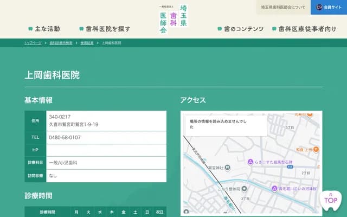
Task: Open the 主な活動 menu
Action: [x=44, y=29]
